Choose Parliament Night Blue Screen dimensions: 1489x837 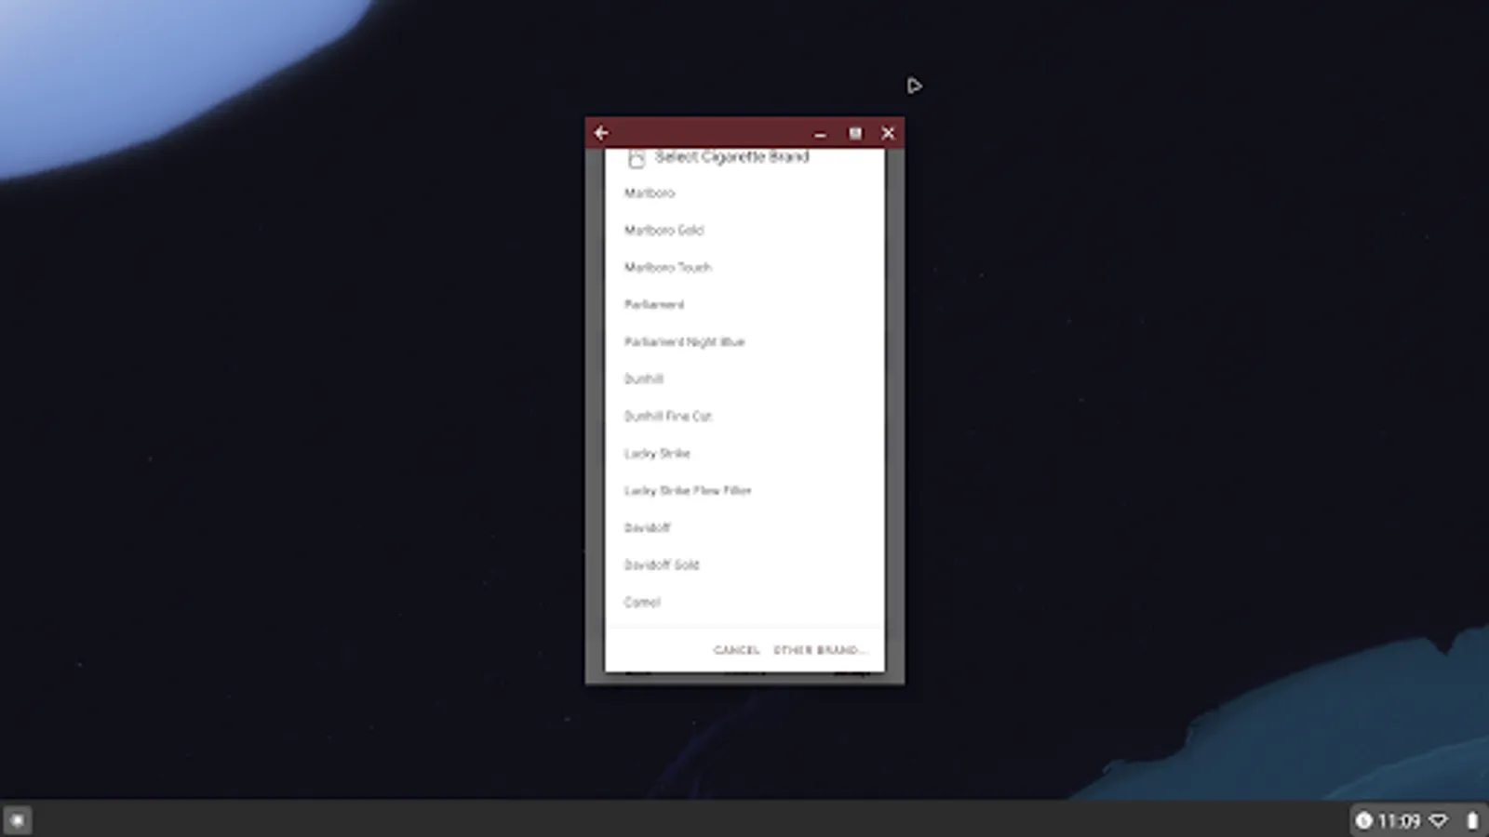pyautogui.click(x=744, y=341)
